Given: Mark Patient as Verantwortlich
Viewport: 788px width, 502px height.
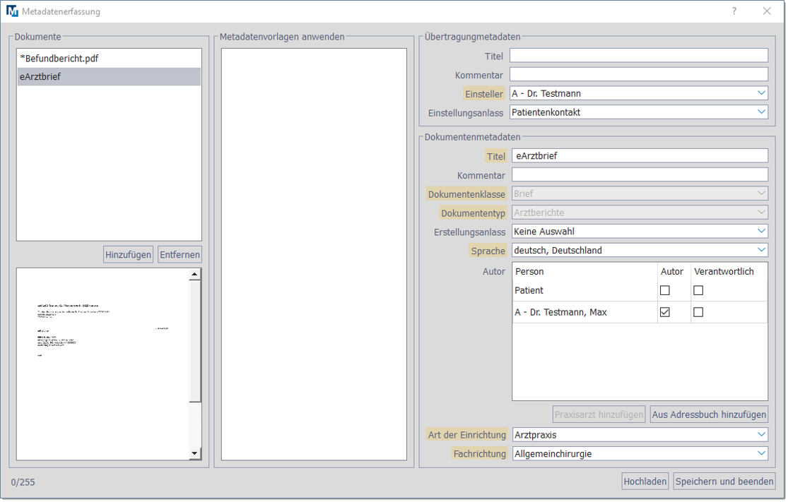Looking at the screenshot, I should tap(698, 290).
